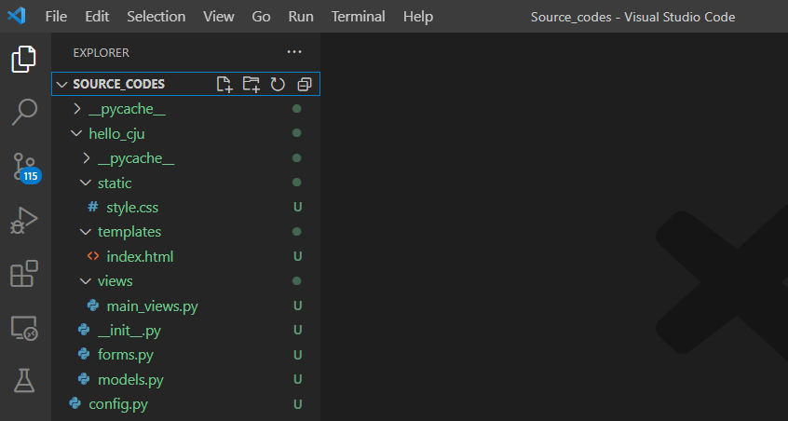Open the Go menu
The width and height of the screenshot is (788, 421).
(x=261, y=17)
